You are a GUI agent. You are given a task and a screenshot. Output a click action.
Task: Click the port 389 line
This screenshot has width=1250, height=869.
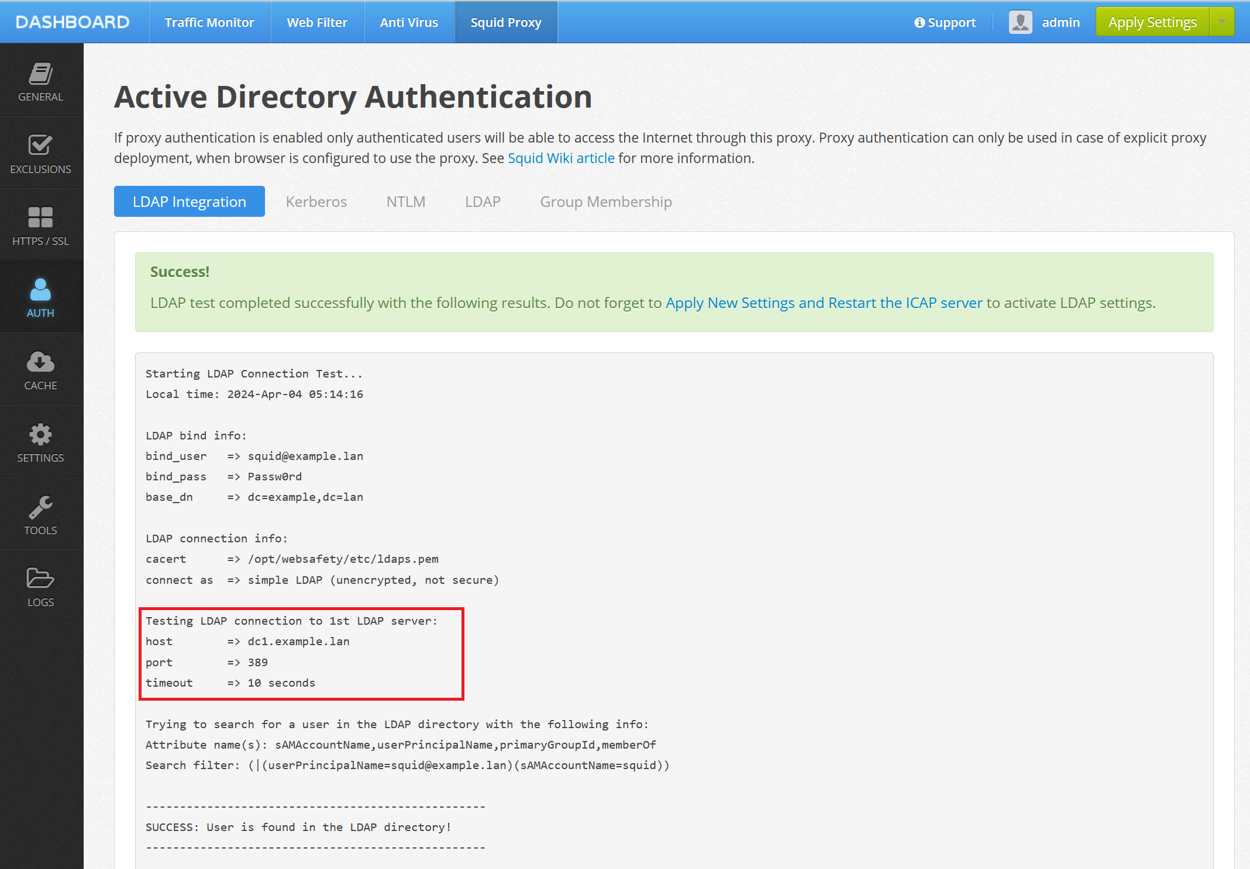[207, 663]
